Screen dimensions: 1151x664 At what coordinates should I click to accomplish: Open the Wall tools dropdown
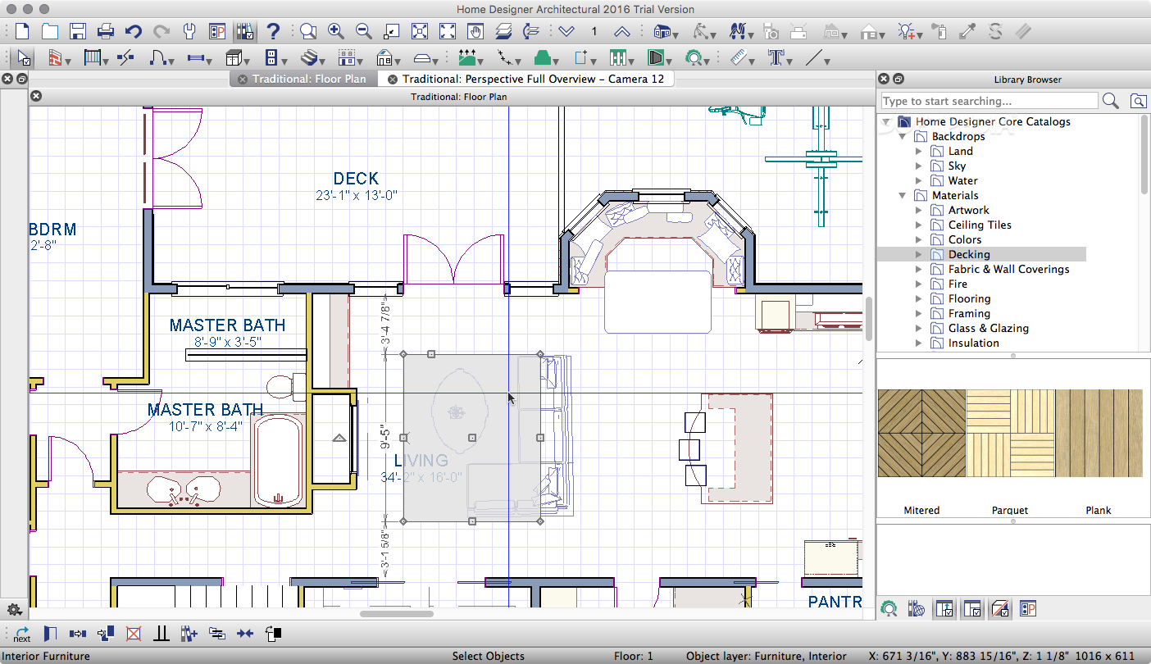pyautogui.click(x=58, y=58)
